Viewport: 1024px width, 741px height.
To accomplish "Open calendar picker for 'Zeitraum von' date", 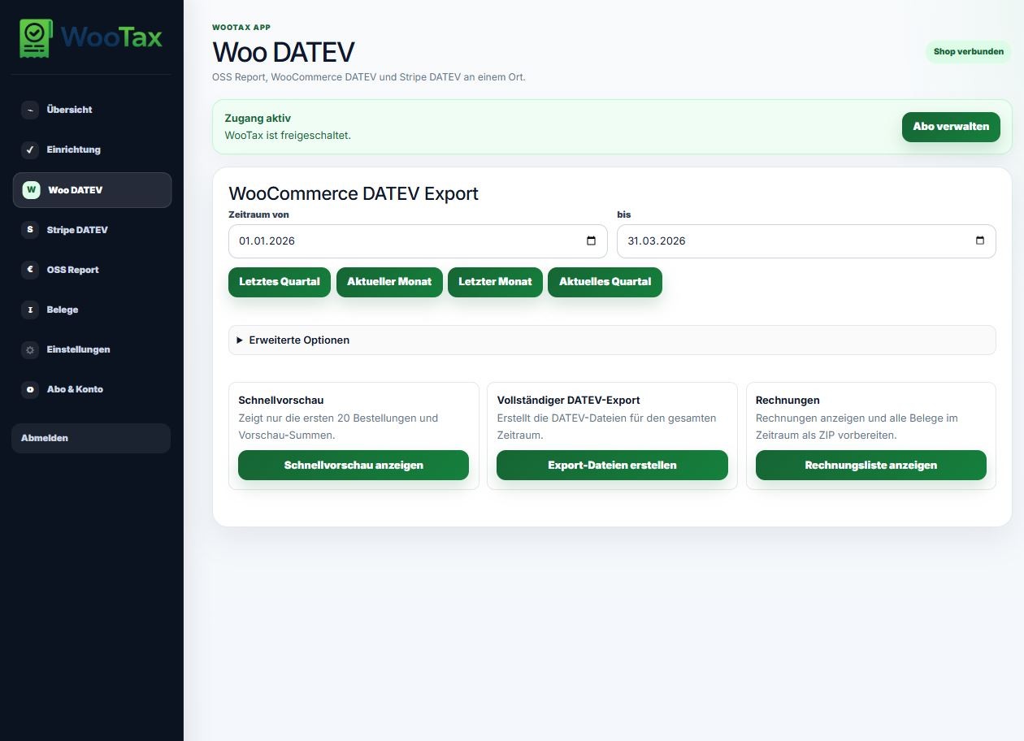I will (591, 241).
